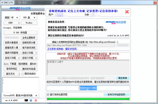Toggle 窗口保持在最顶层 checkbox

coord(48,94)
